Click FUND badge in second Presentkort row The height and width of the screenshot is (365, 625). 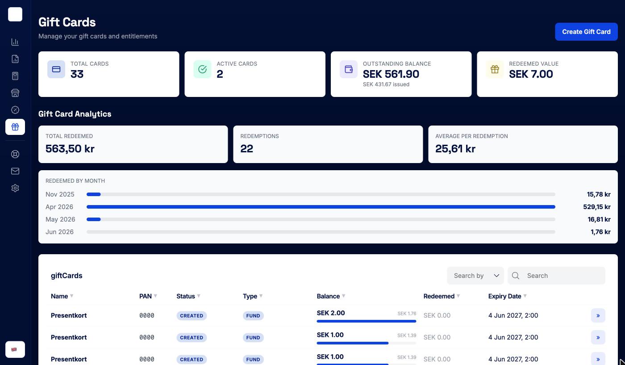click(253, 337)
